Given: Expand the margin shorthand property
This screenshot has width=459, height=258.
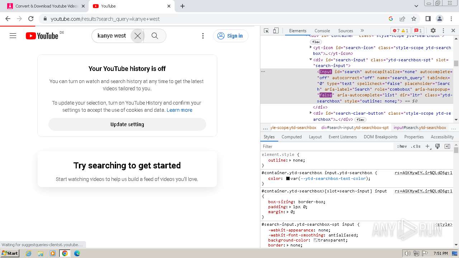Looking at the screenshot, I should tap(288, 212).
